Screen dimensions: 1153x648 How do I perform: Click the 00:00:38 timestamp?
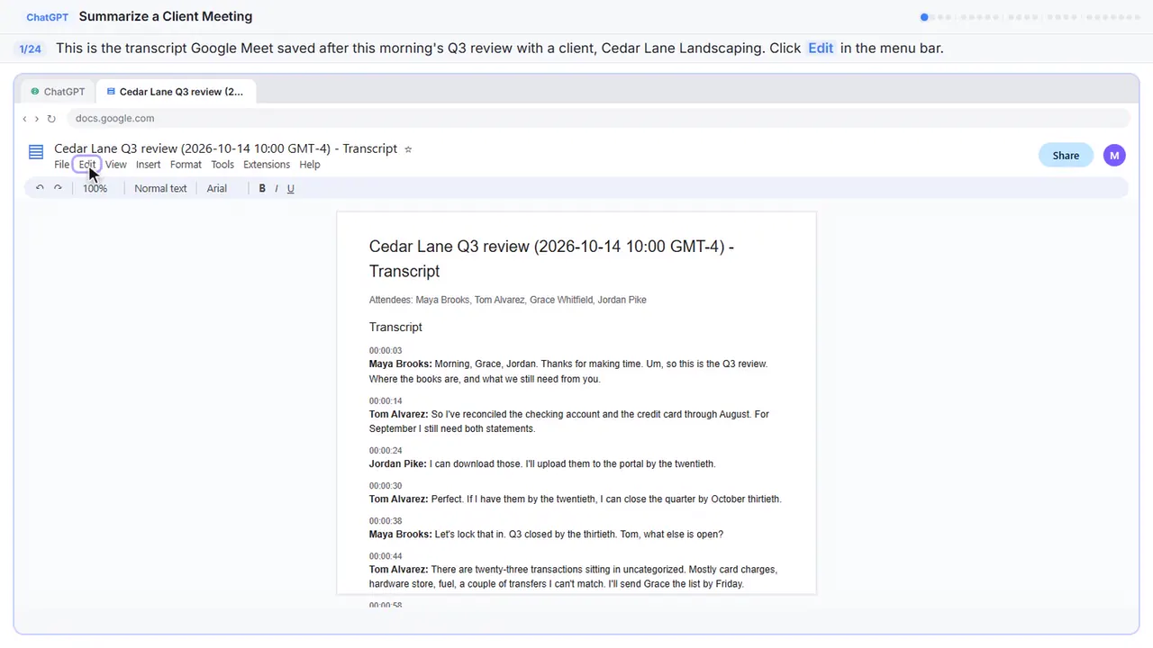coord(386,521)
